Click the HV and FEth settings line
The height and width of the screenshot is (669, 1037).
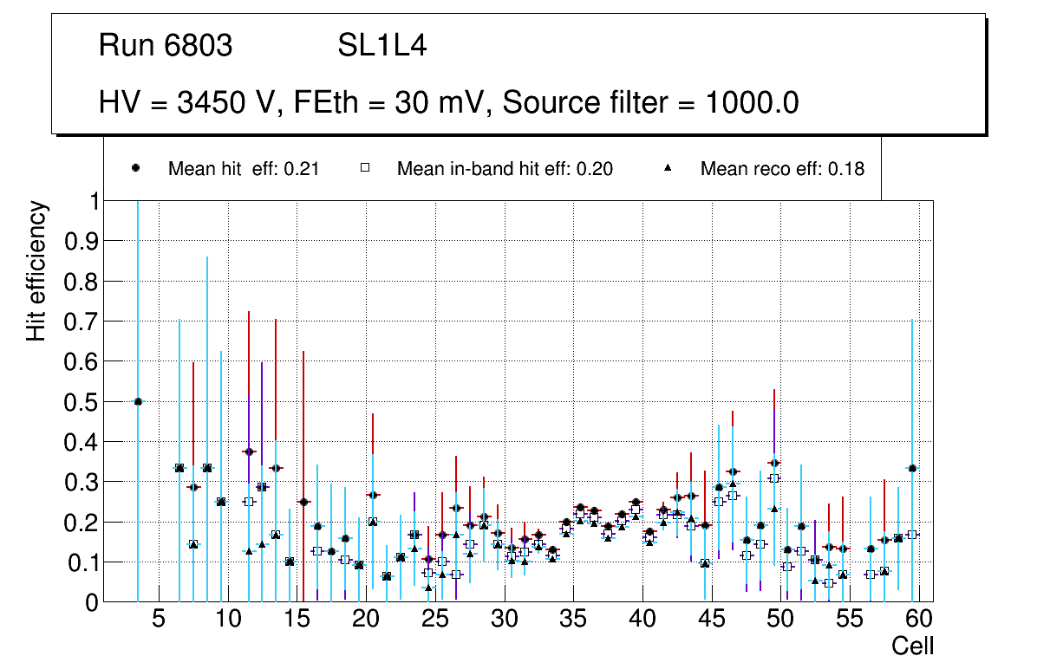(448, 102)
